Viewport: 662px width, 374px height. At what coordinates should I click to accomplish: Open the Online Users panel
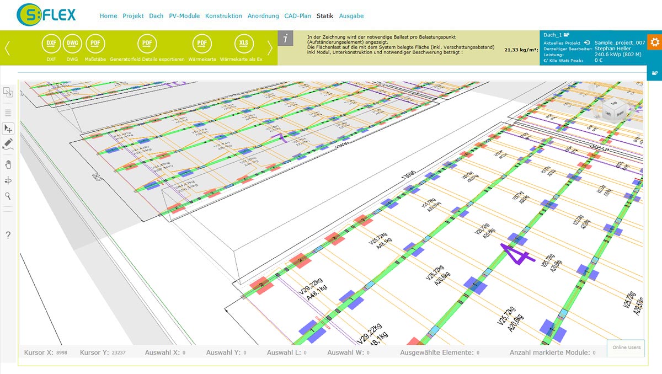point(626,348)
